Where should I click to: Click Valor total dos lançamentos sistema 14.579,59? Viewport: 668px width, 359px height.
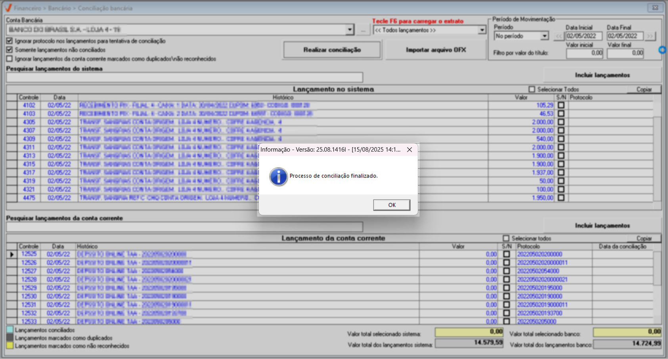coord(469,343)
